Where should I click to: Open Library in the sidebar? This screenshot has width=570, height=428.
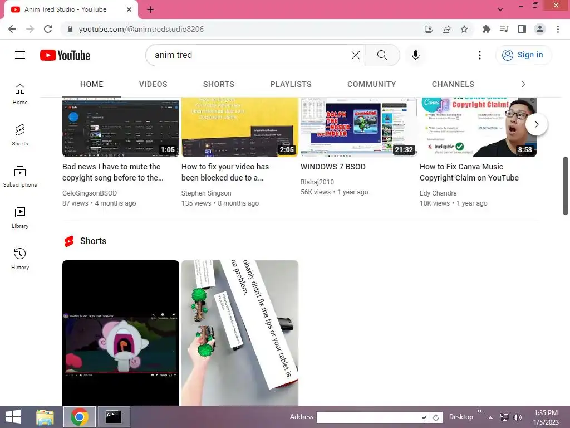20,218
